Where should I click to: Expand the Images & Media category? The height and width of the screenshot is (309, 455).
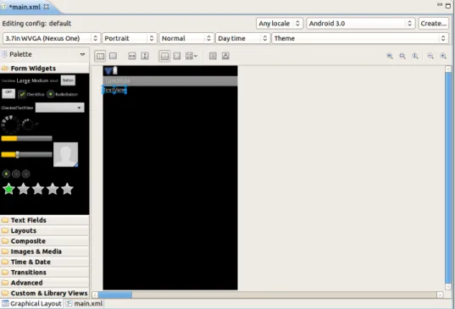point(44,251)
